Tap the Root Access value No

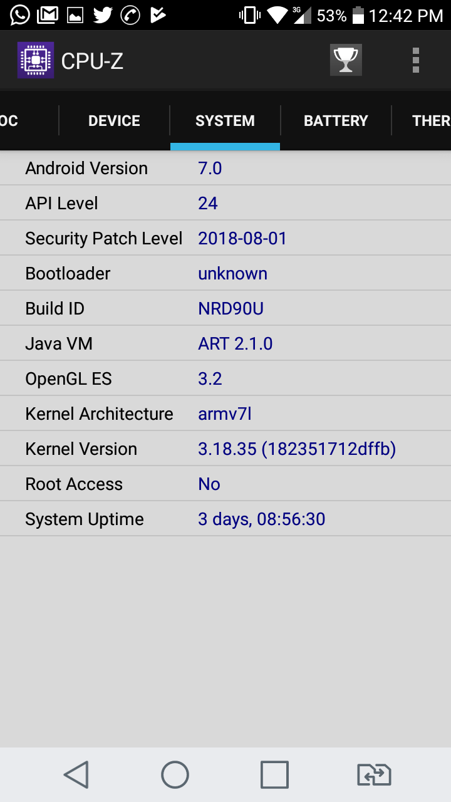tap(209, 484)
